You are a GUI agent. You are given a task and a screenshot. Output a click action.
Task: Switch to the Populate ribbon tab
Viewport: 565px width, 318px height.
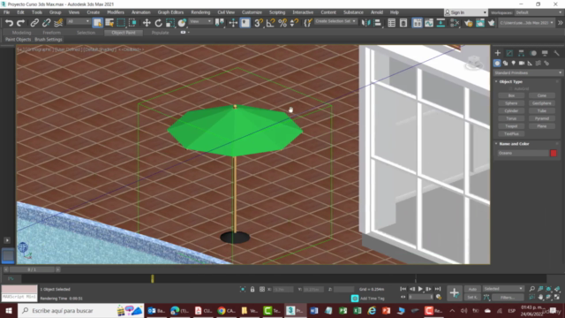pos(160,33)
